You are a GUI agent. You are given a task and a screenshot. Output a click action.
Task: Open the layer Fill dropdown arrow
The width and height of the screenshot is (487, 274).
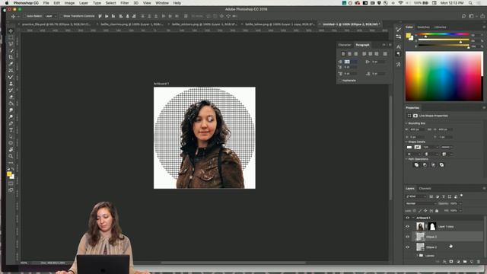click(x=460, y=211)
